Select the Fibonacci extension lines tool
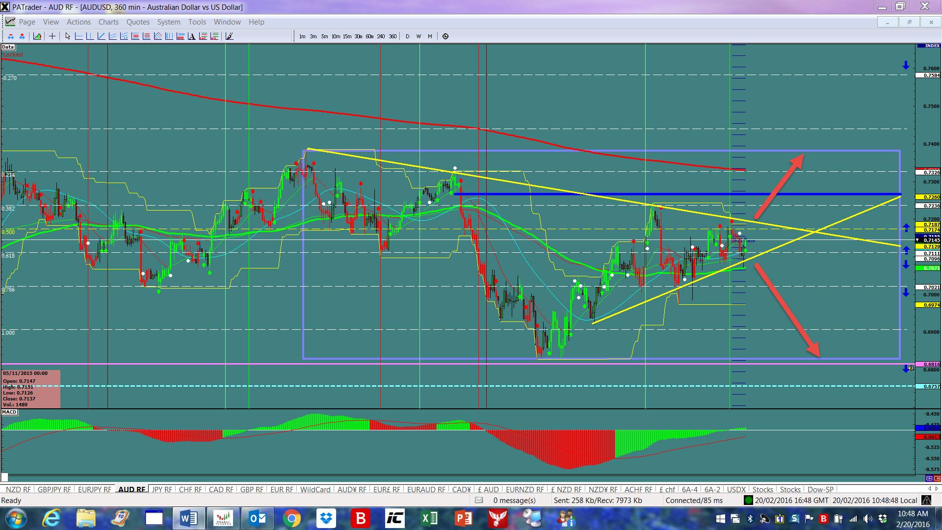Viewport: 942px width, 530px height. pyautogui.click(x=146, y=36)
